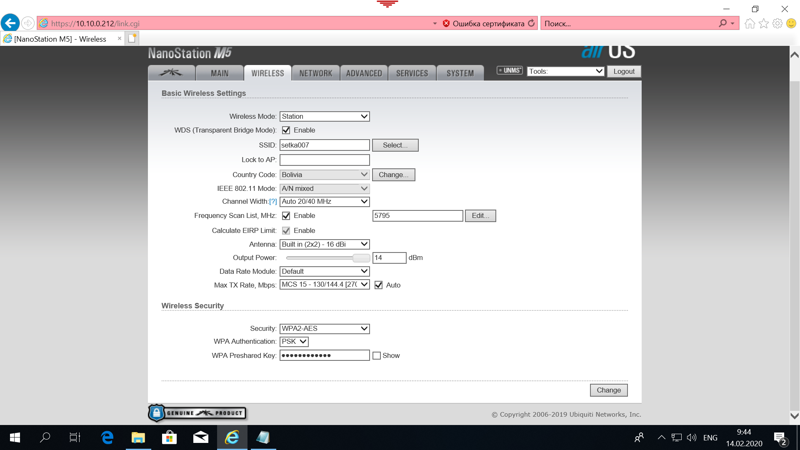Image resolution: width=800 pixels, height=450 pixels.
Task: Click the search magnifier in the search box
Action: (x=723, y=23)
